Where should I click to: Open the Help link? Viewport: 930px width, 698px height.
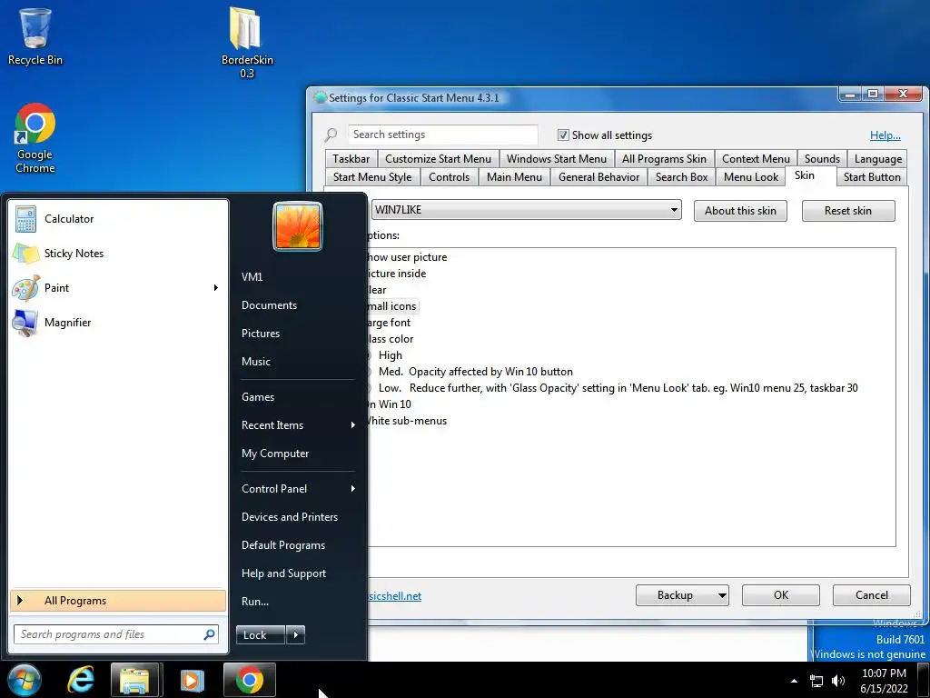[x=885, y=135]
